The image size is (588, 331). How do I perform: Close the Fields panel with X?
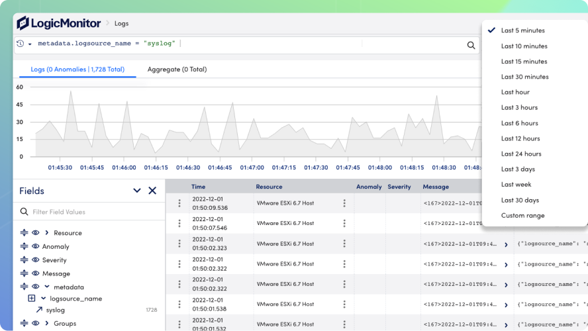coord(152,191)
